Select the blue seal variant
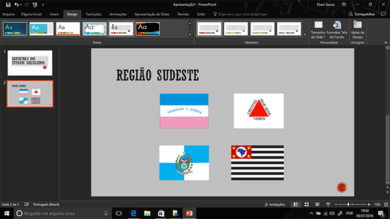This screenshot has width=390, height=219. tap(262, 29)
